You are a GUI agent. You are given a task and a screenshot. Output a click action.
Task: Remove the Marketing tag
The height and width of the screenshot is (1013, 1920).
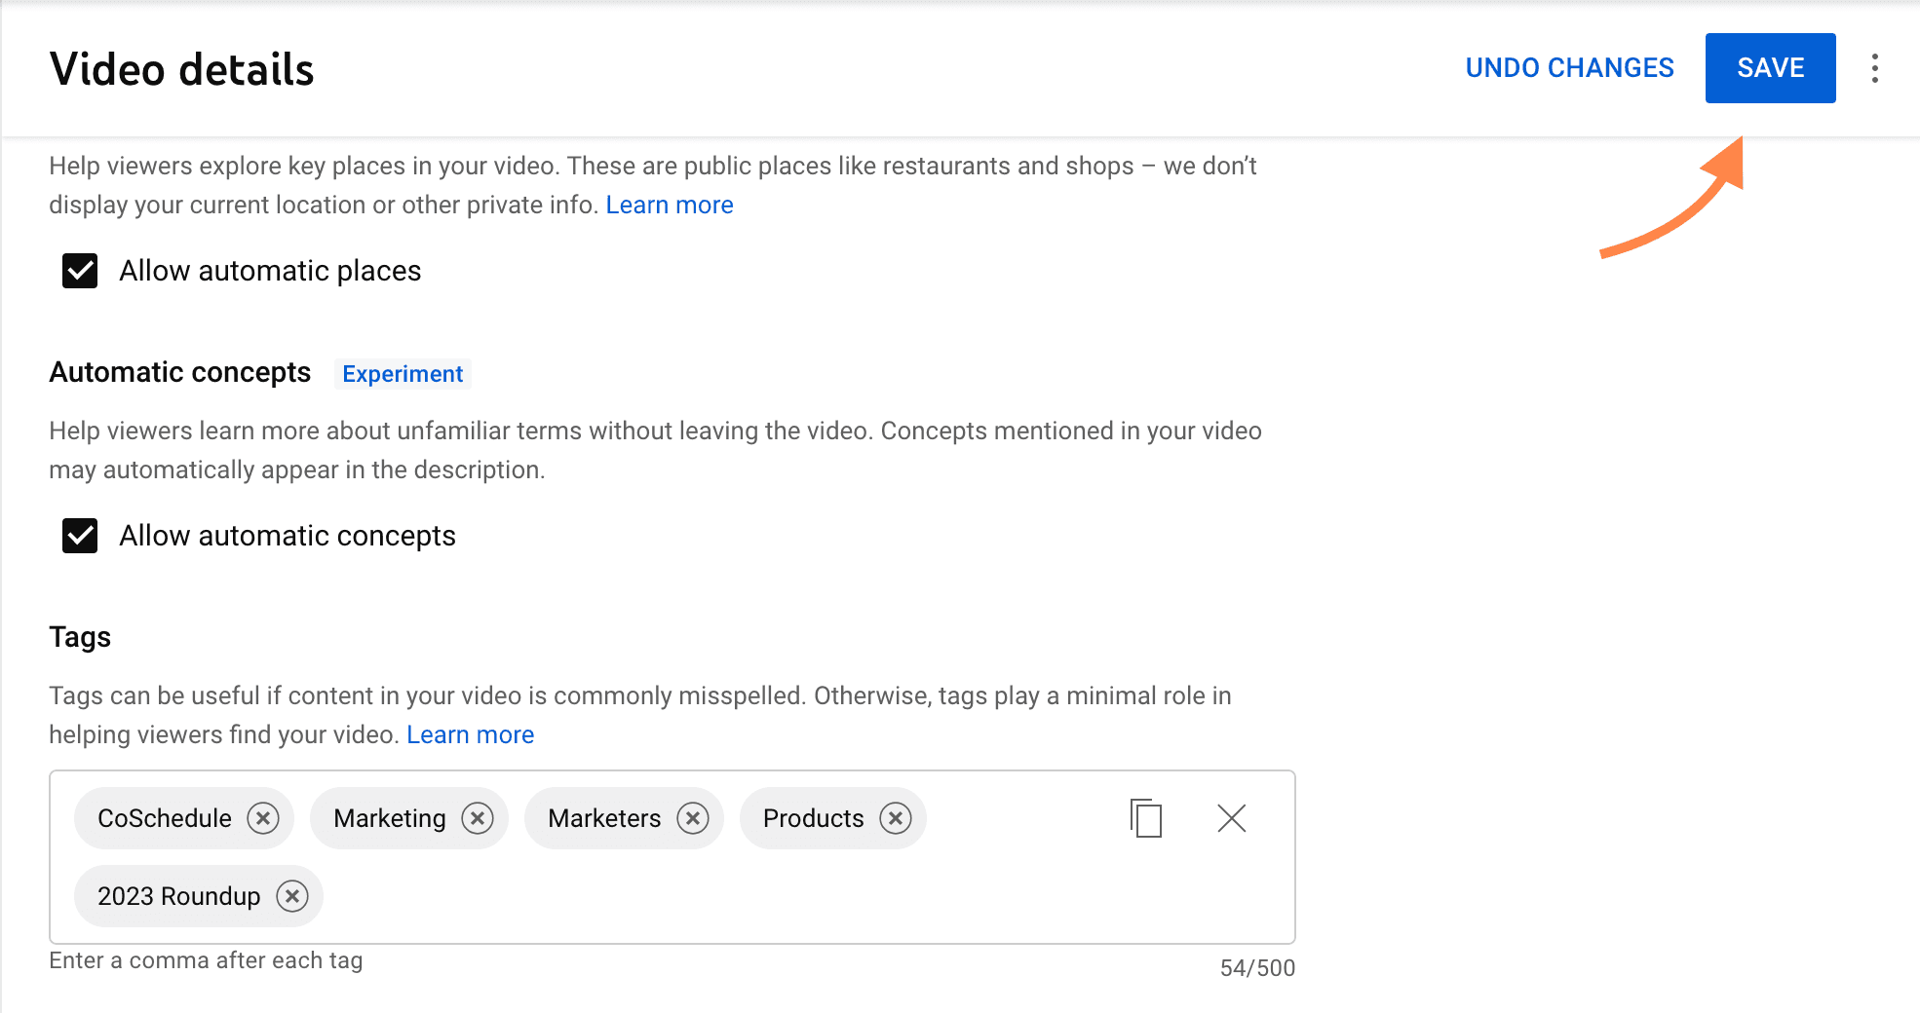point(478,818)
